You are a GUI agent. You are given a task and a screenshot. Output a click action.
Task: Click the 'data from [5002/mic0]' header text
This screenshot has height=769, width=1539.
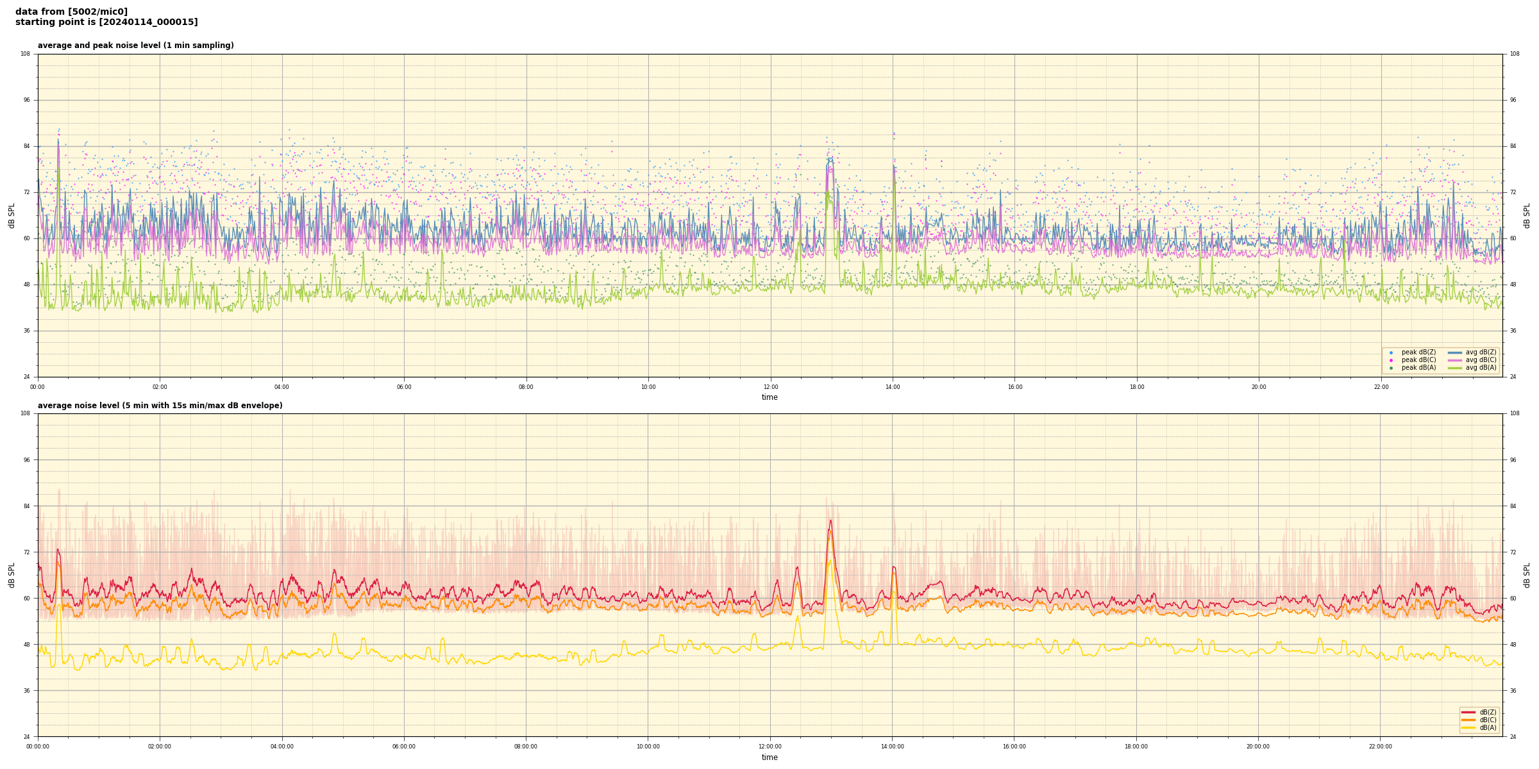tap(71, 12)
